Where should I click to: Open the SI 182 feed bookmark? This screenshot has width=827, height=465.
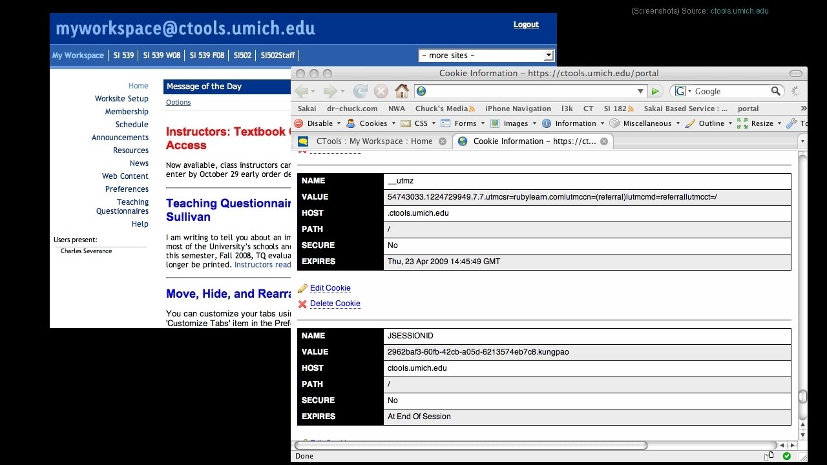619,108
